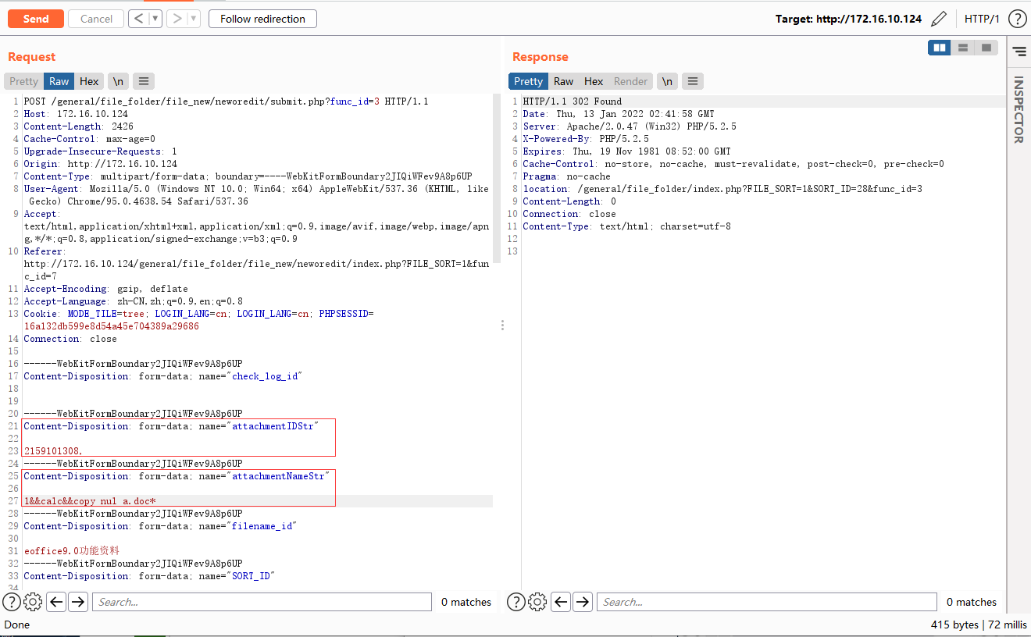Toggle non-printable chars in Request pane
Image resolution: width=1031 pixels, height=637 pixels.
119,81
